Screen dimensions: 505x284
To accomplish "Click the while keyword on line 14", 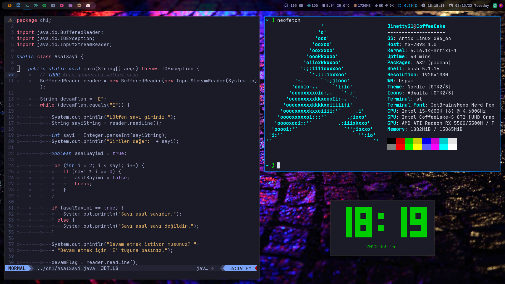I will click(x=47, y=105).
